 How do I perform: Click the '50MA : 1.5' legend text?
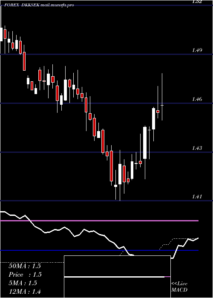click(25, 266)
